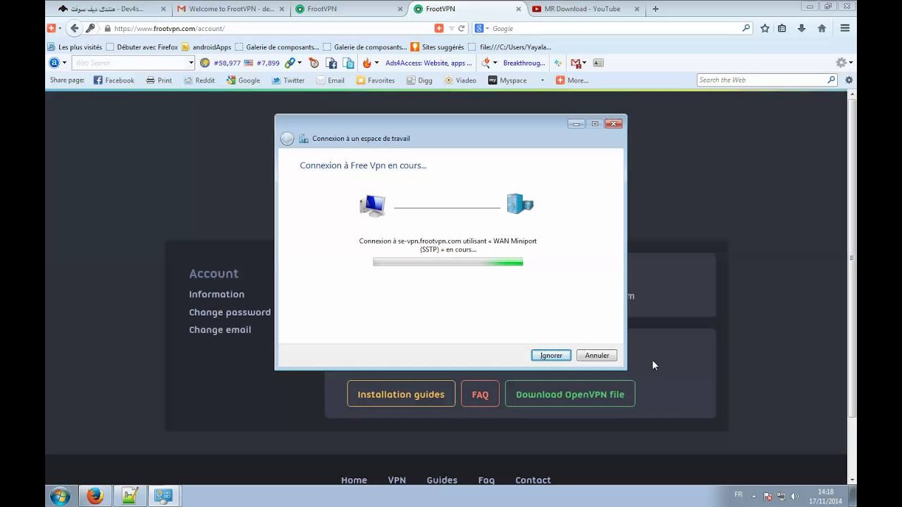The height and width of the screenshot is (507, 902).
Task: Open the Breakthroug... toolbar link
Action: tap(524, 63)
